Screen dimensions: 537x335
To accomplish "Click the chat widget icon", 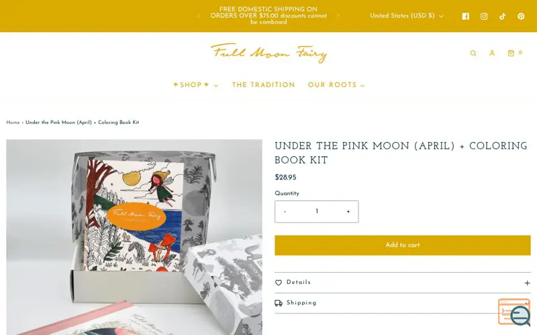I will 514,312.
